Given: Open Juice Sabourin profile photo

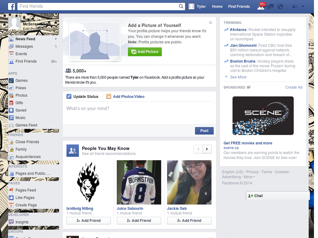Looking at the screenshot, I should coord(139,182).
